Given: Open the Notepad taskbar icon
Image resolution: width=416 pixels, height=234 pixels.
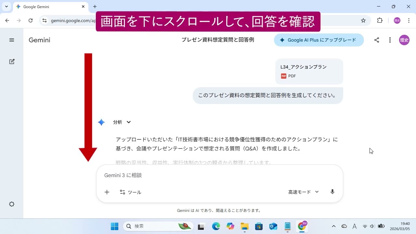Looking at the screenshot, I should (288, 226).
